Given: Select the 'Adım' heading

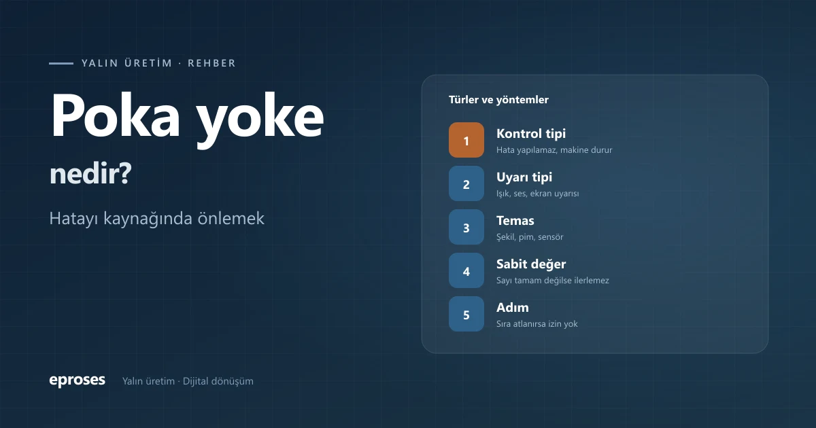Looking at the screenshot, I should (513, 308).
